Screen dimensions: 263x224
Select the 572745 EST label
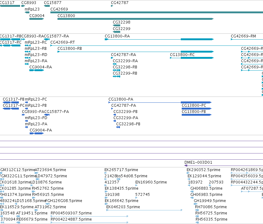coord(142,194)
